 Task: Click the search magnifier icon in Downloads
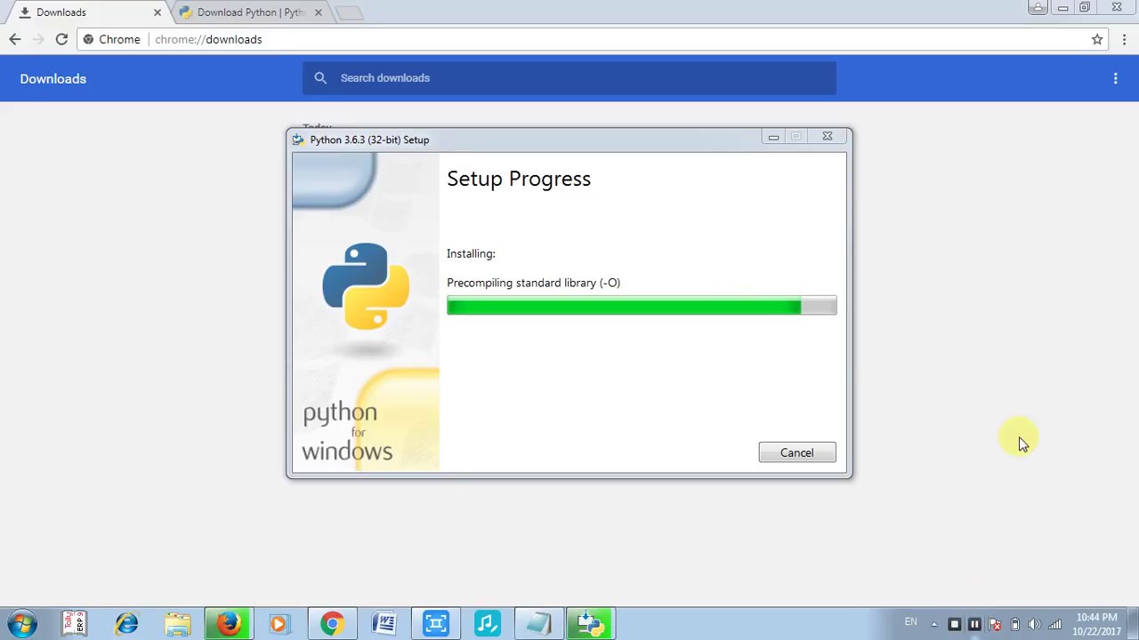(x=320, y=78)
